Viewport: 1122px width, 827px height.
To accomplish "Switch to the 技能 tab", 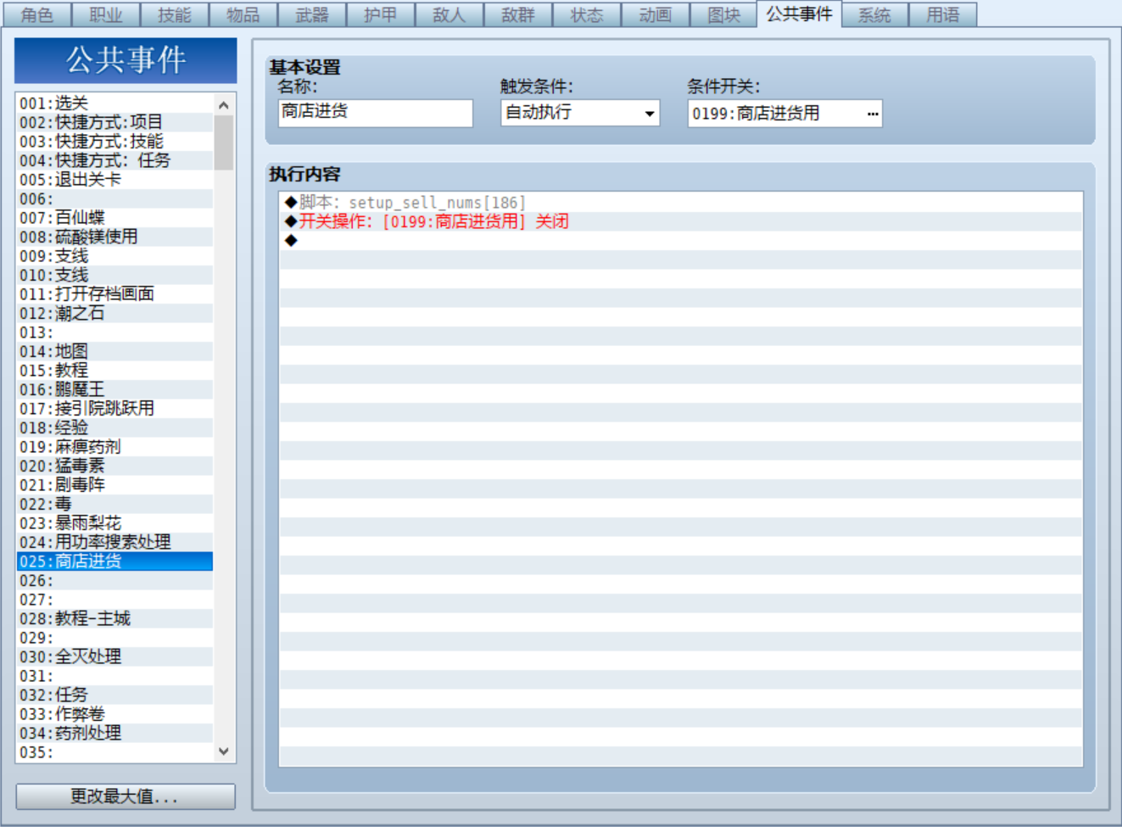I will (174, 14).
